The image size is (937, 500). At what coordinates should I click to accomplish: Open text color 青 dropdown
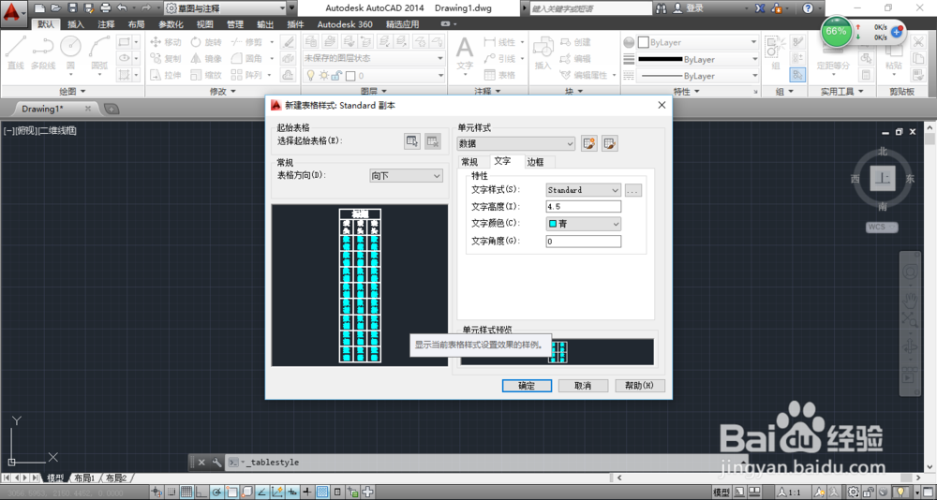click(x=583, y=224)
